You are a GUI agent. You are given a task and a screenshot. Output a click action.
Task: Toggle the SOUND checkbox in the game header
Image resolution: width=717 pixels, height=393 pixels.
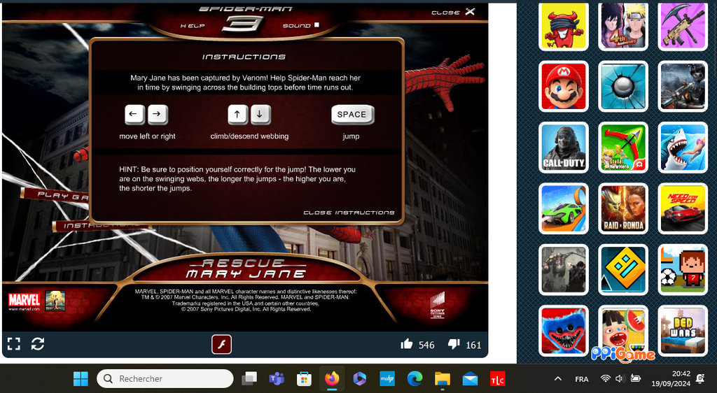point(317,25)
